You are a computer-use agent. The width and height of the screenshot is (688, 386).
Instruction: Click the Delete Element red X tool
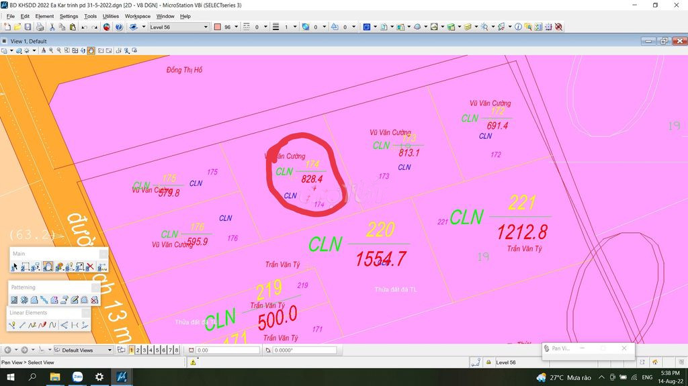pyautogui.click(x=89, y=267)
